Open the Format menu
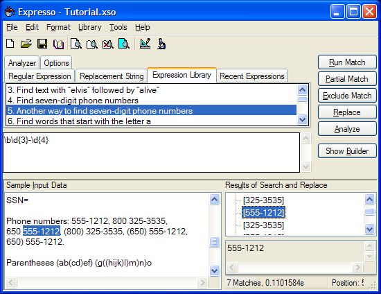Screen dimensions: 381x294 coord(58,27)
